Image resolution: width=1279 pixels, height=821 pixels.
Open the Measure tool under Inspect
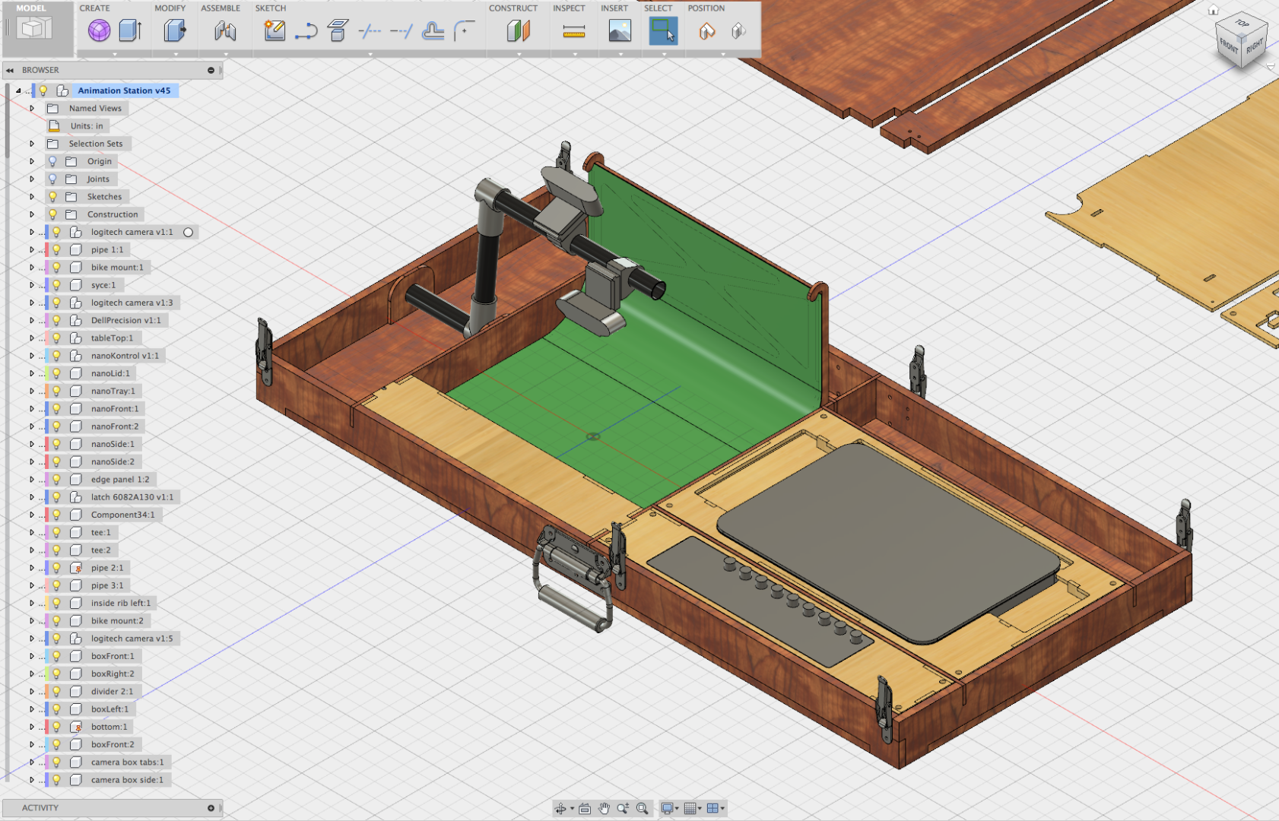573,32
